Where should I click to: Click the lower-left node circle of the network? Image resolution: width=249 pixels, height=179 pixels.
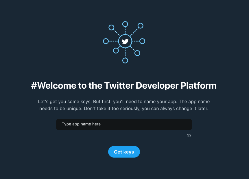pos(116,51)
